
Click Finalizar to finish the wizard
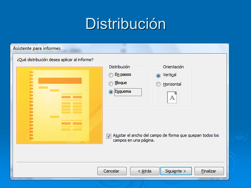[209, 171]
